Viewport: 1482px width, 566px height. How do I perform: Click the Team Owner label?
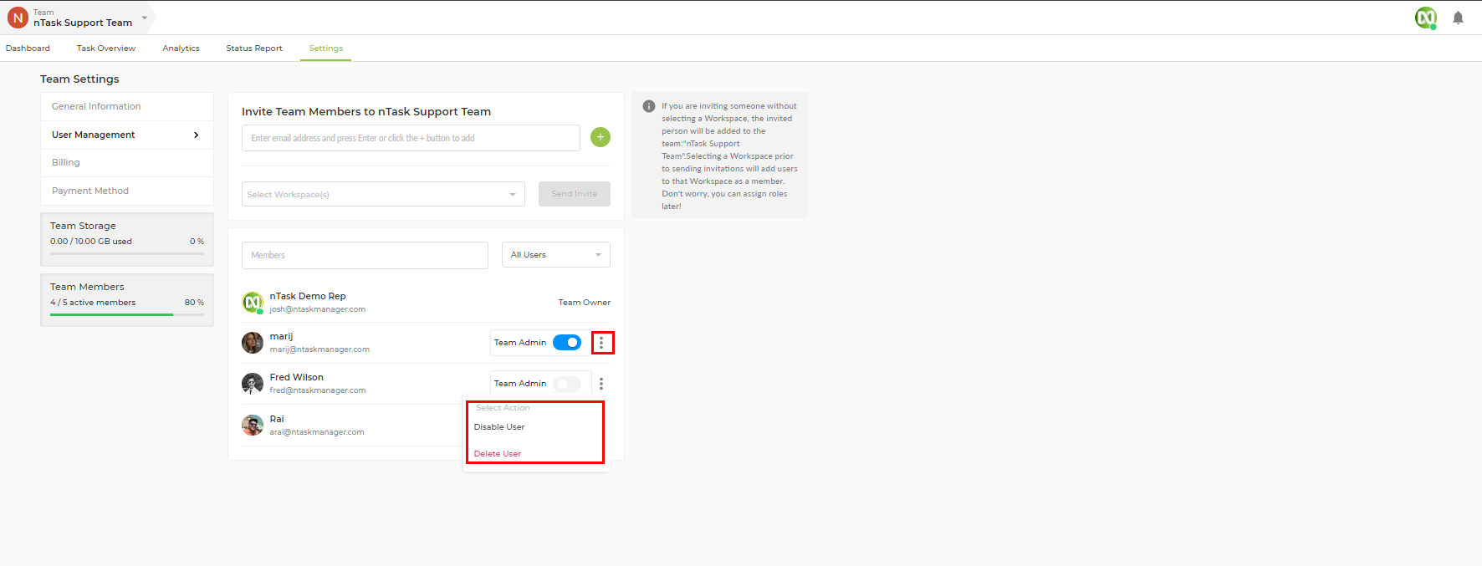coord(585,303)
